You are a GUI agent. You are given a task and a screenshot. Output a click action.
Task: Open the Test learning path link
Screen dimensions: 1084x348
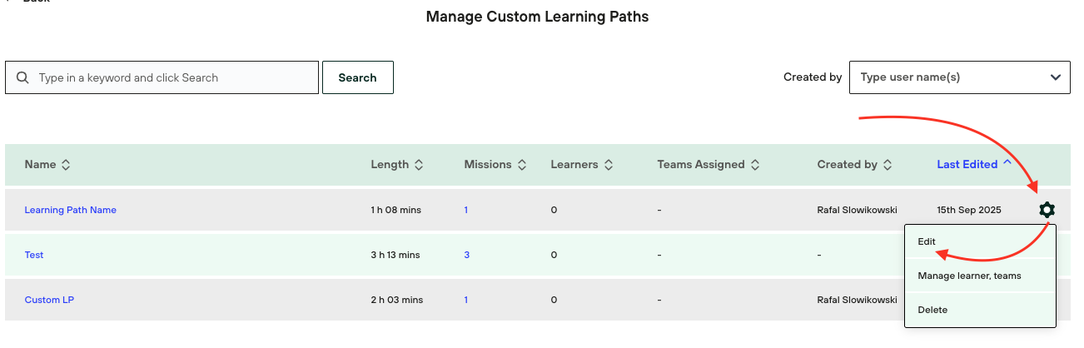click(x=34, y=255)
